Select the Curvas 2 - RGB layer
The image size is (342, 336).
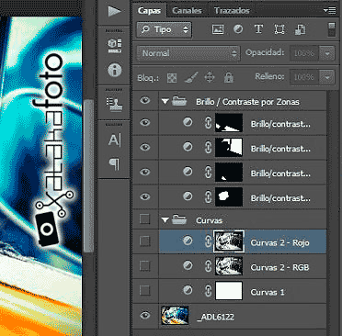pos(243,266)
